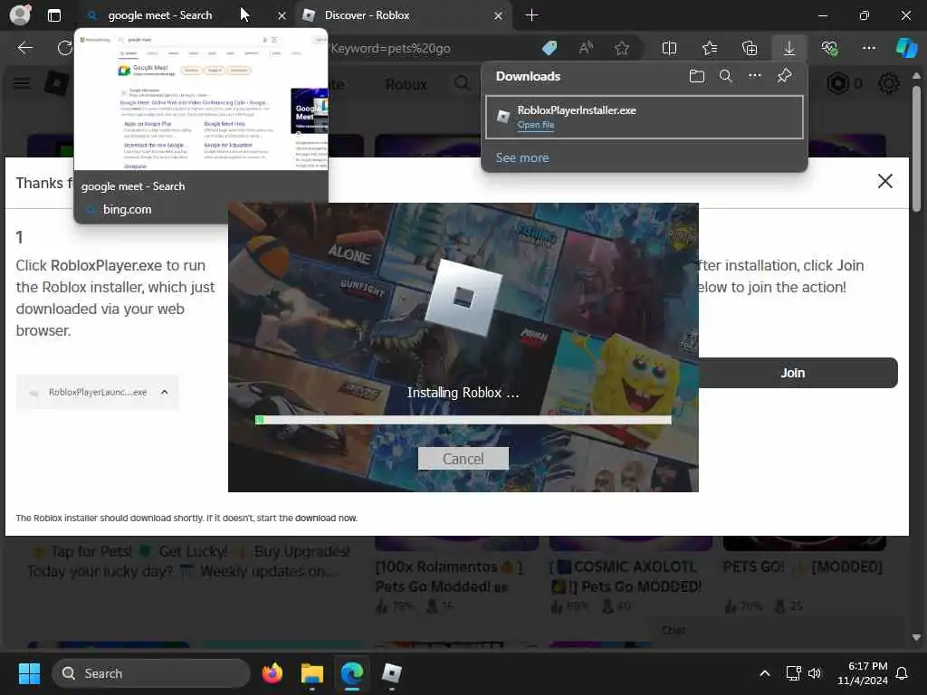Open Browser essentials heart icon
The width and height of the screenshot is (927, 695).
tap(829, 48)
